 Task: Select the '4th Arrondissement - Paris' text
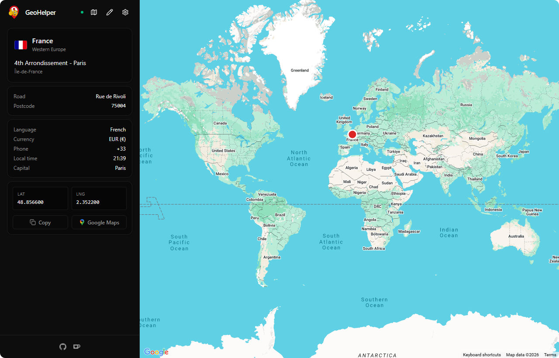point(50,63)
